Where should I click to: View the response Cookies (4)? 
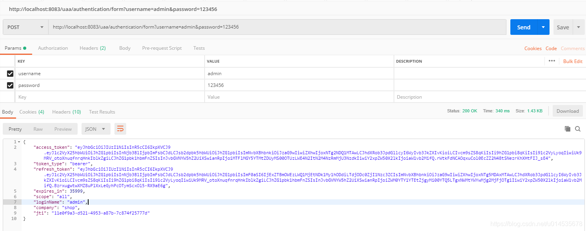click(x=31, y=112)
